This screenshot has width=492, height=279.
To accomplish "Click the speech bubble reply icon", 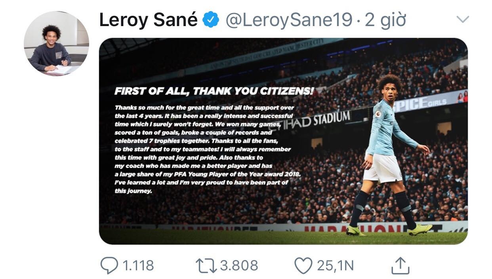I will (109, 265).
